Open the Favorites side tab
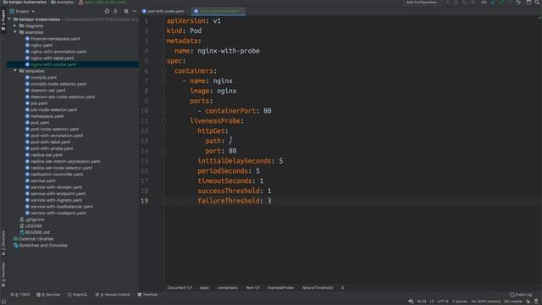Screen dimensions: 542x305 [x=3, y=274]
